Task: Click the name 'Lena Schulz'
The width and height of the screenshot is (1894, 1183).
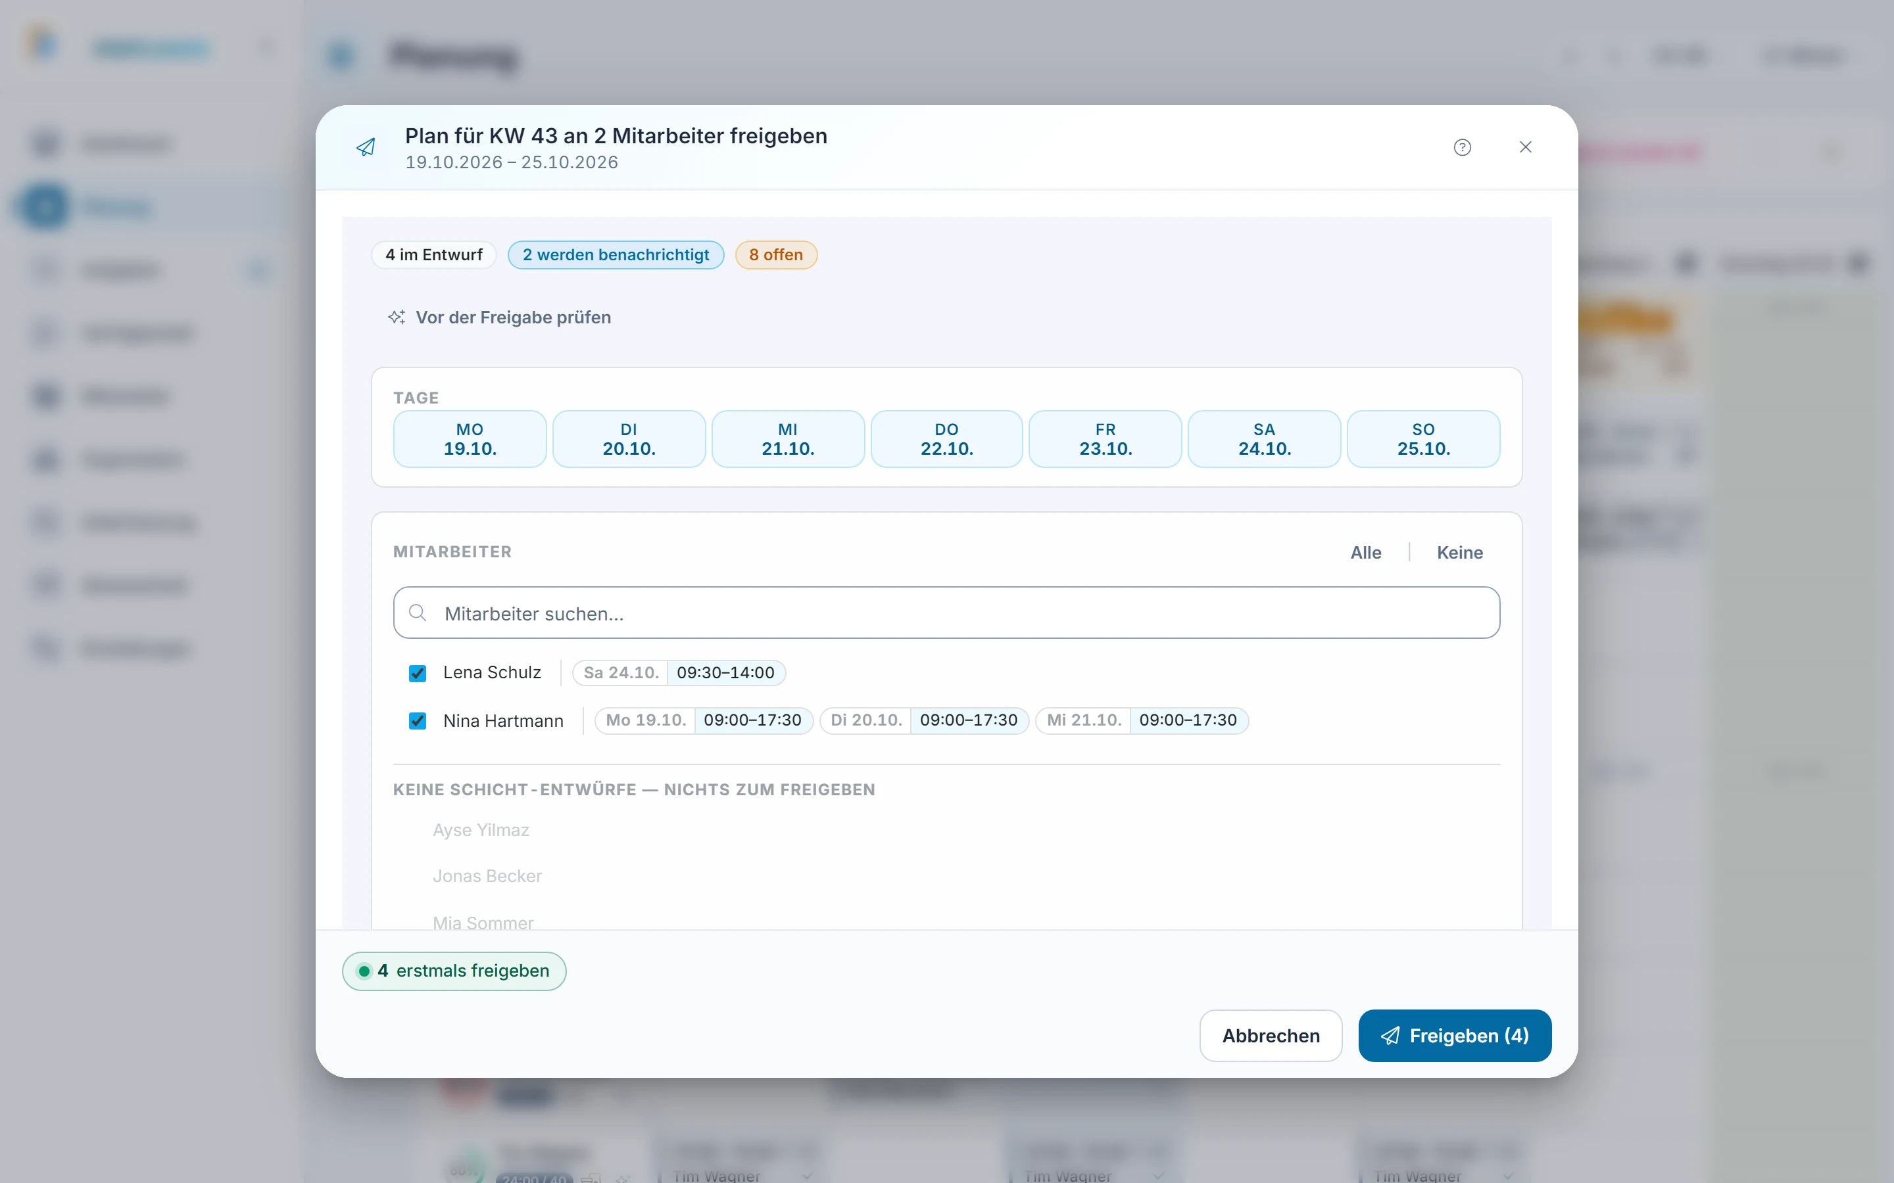Action: [491, 673]
